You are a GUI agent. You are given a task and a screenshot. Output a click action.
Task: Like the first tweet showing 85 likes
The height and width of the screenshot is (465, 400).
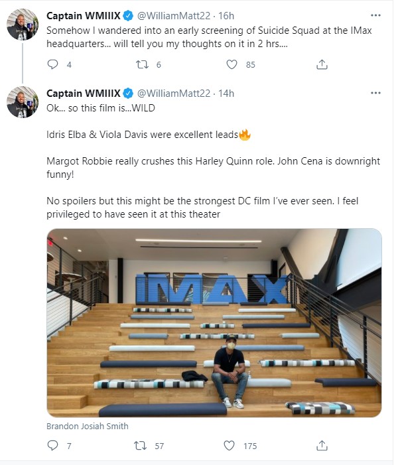pyautogui.click(x=232, y=64)
